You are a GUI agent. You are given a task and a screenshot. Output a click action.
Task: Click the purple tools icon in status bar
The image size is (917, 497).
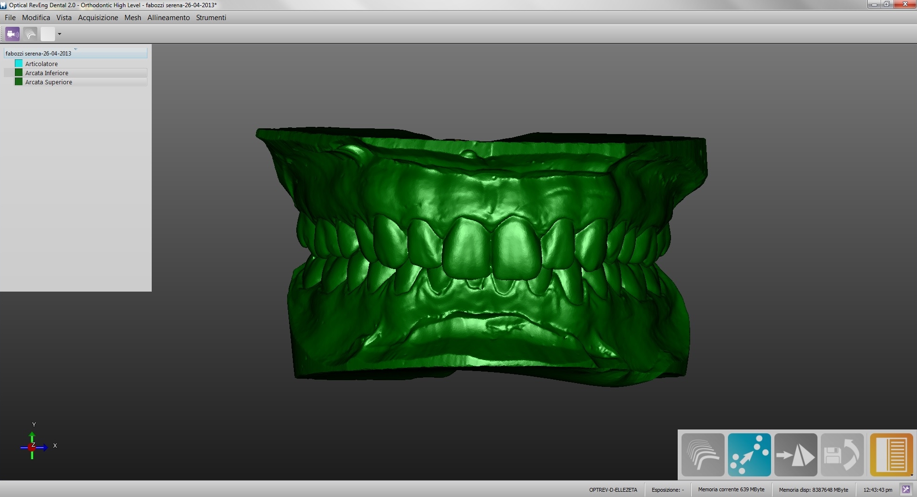click(x=906, y=489)
